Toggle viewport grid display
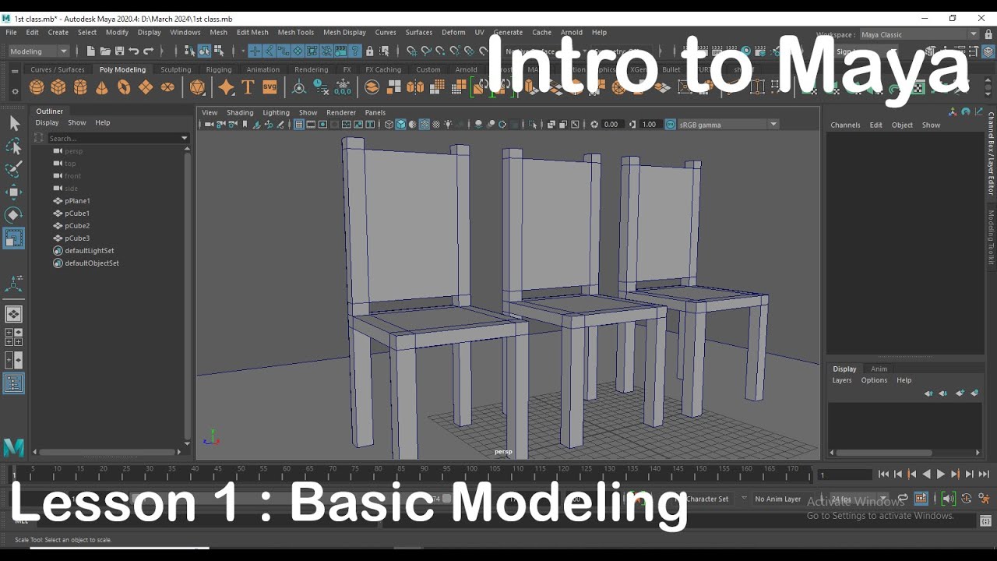This screenshot has height=561, width=997. click(298, 125)
